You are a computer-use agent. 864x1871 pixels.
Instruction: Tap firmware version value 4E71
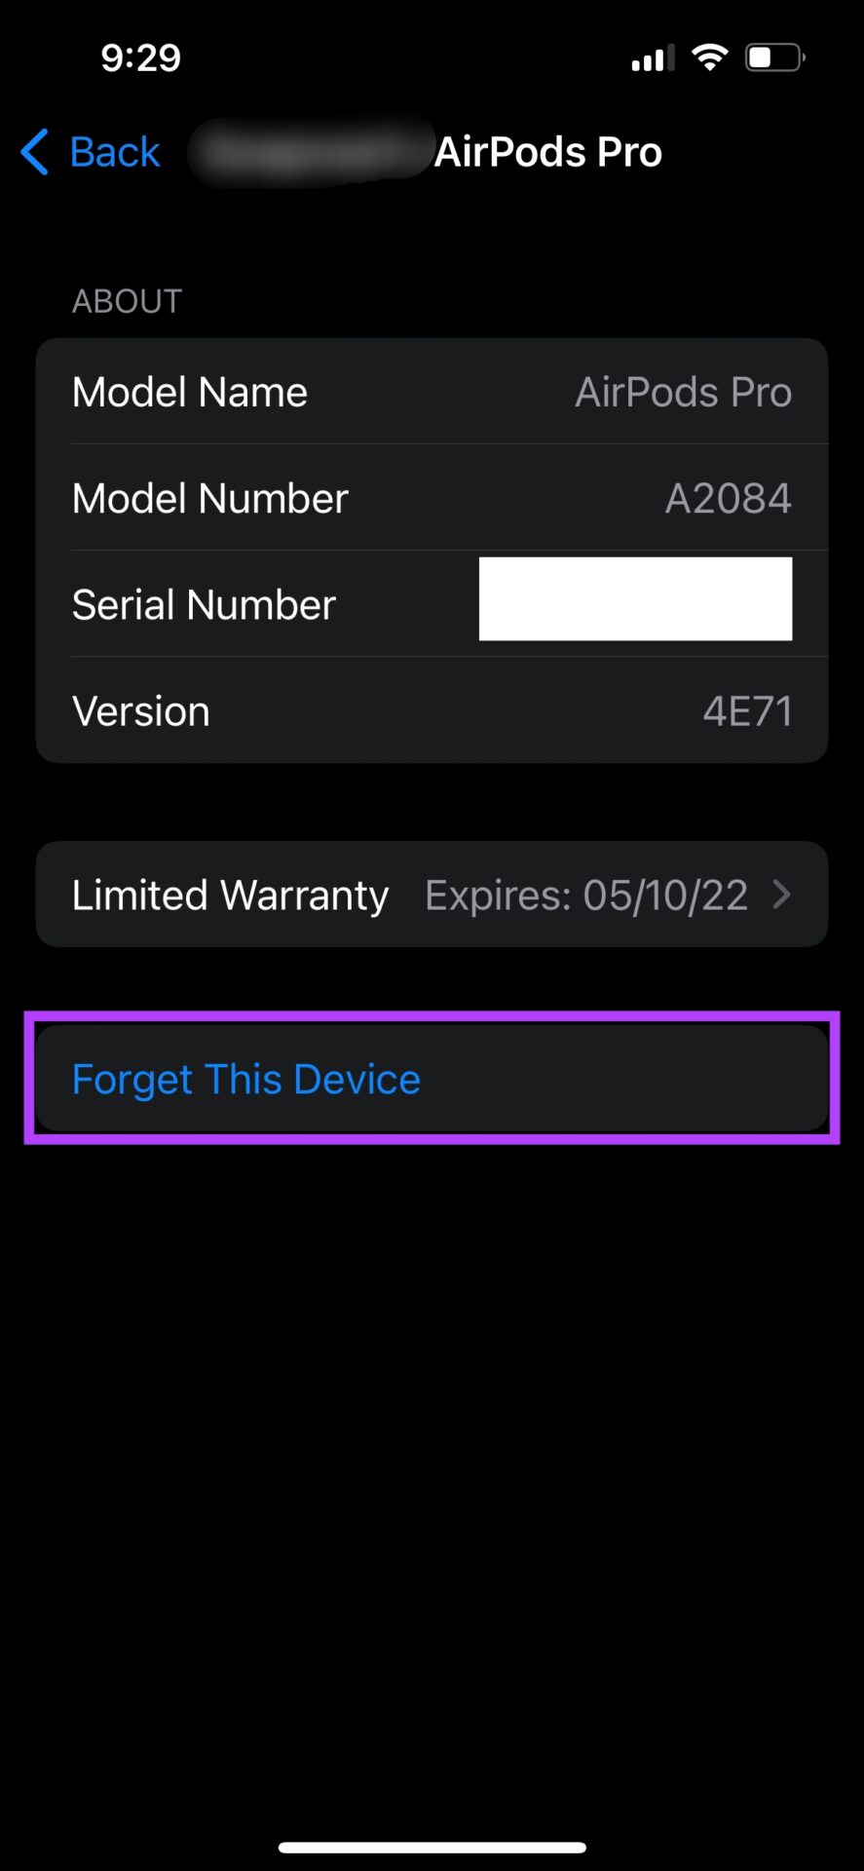click(747, 711)
